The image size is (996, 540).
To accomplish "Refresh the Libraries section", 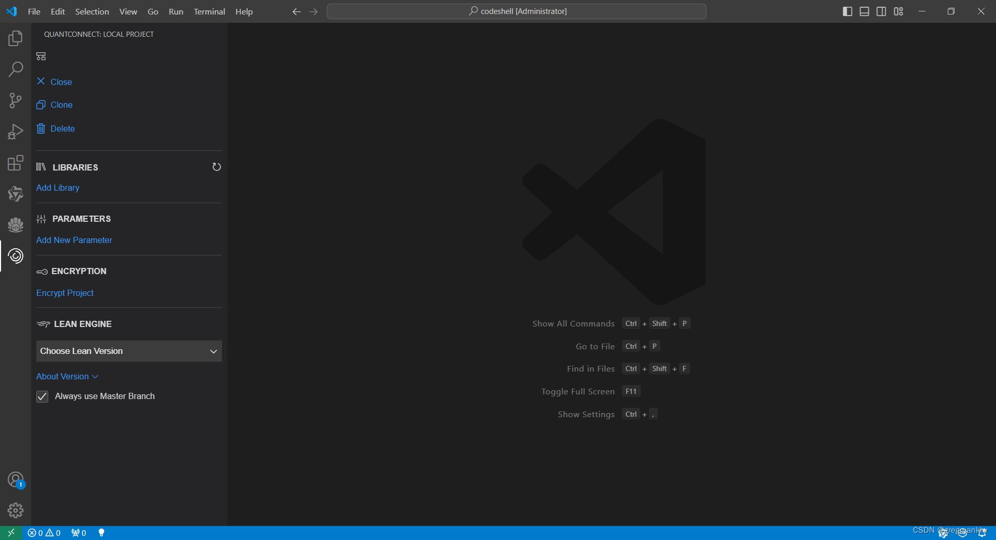I will 216,167.
